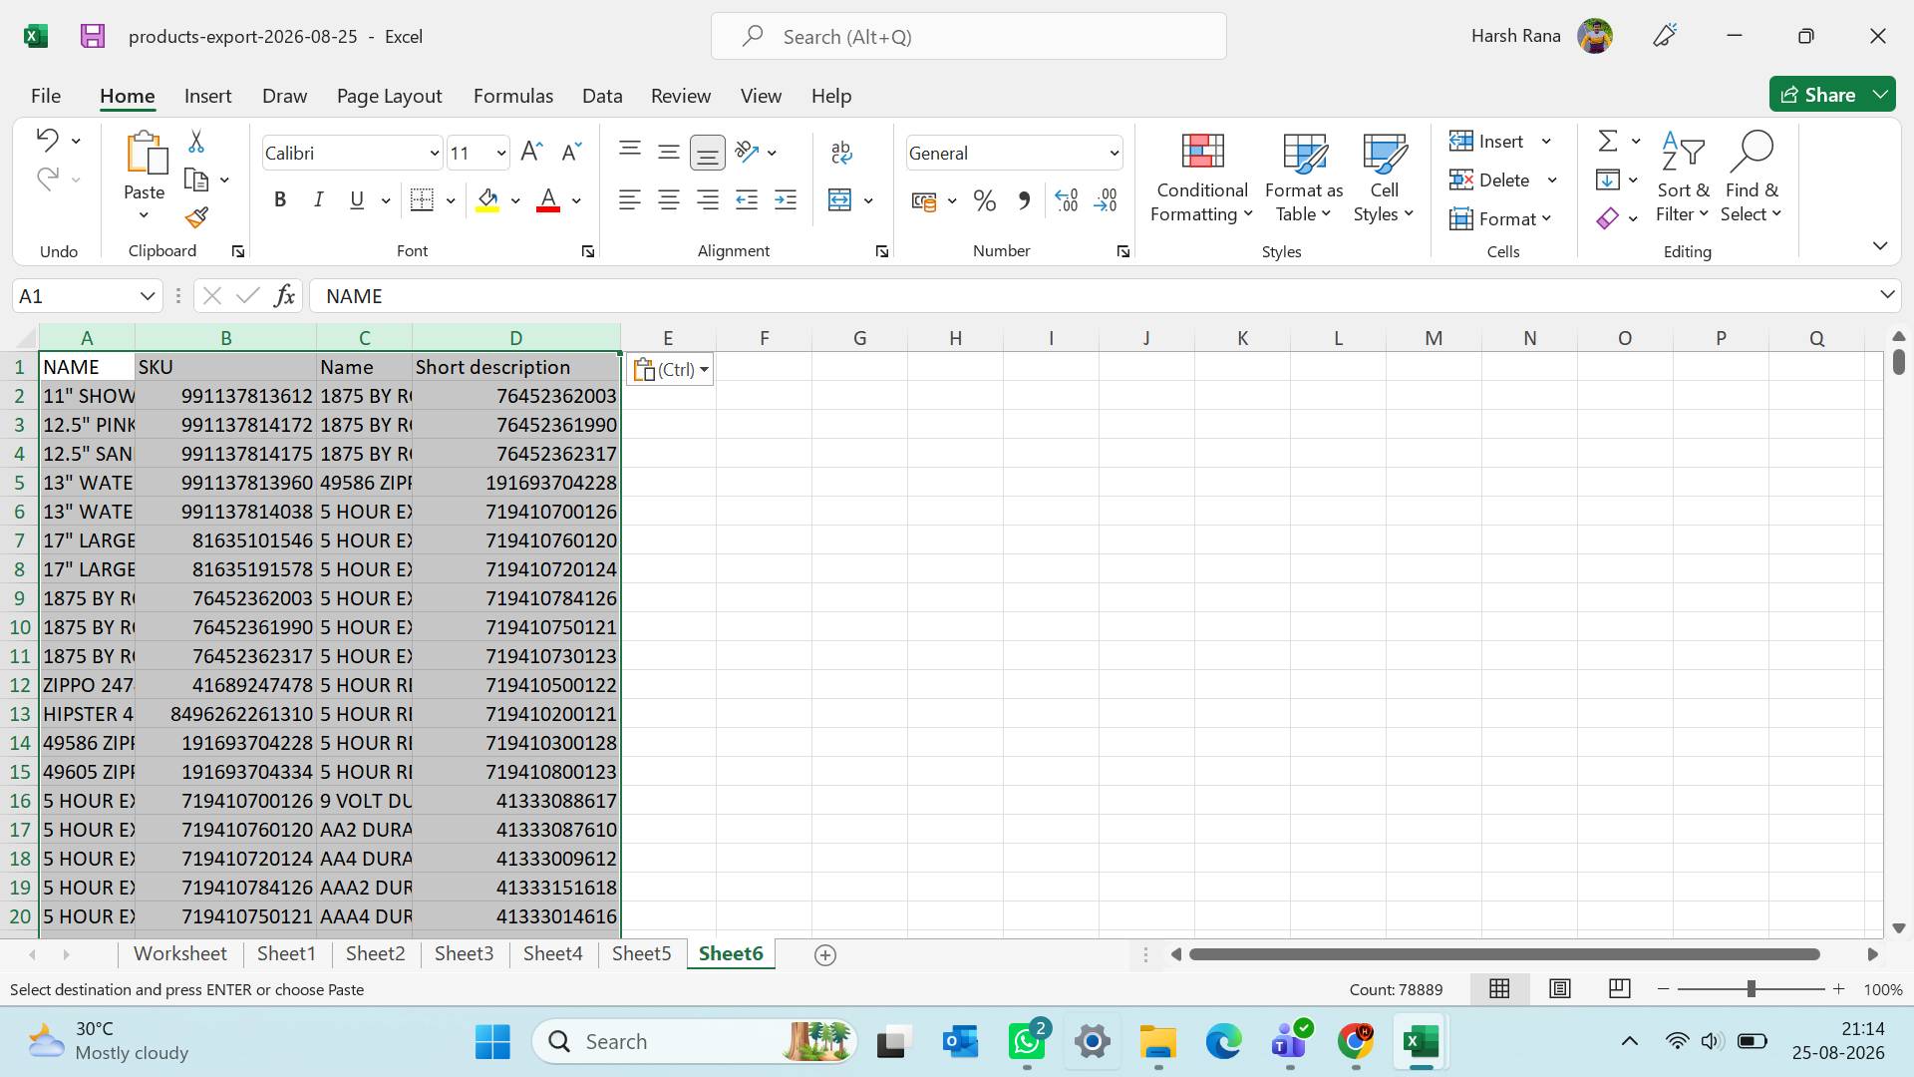This screenshot has width=1914, height=1077.
Task: Toggle Wrap Text
Action: click(x=841, y=152)
